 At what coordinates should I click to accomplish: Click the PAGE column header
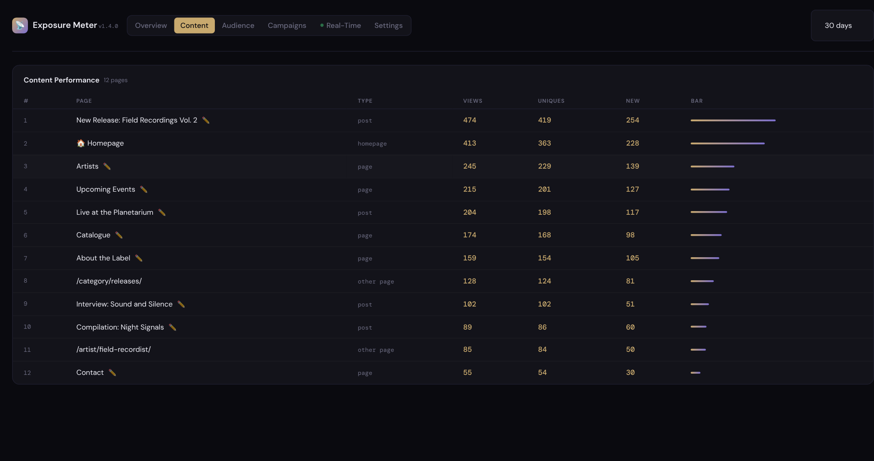pyautogui.click(x=84, y=101)
